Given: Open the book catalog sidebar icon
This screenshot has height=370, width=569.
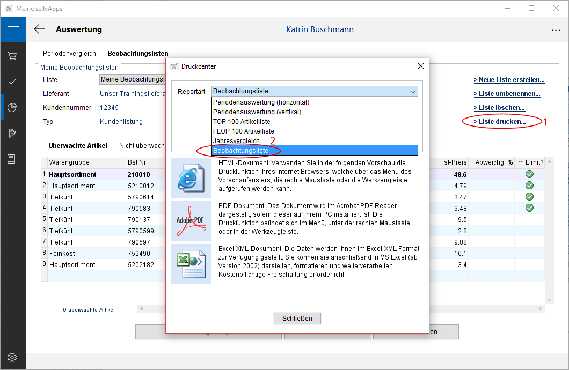Looking at the screenshot, I should (x=13, y=159).
